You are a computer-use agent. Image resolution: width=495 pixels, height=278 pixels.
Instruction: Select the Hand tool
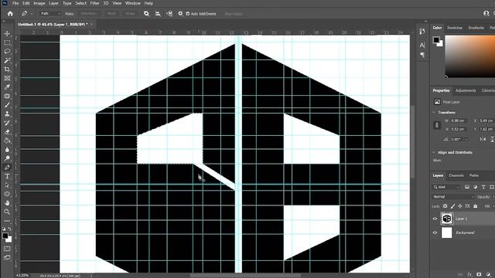click(x=7, y=203)
